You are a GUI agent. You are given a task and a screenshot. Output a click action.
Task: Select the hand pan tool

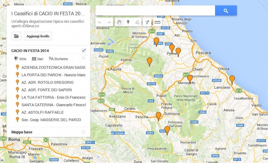pos(119,22)
